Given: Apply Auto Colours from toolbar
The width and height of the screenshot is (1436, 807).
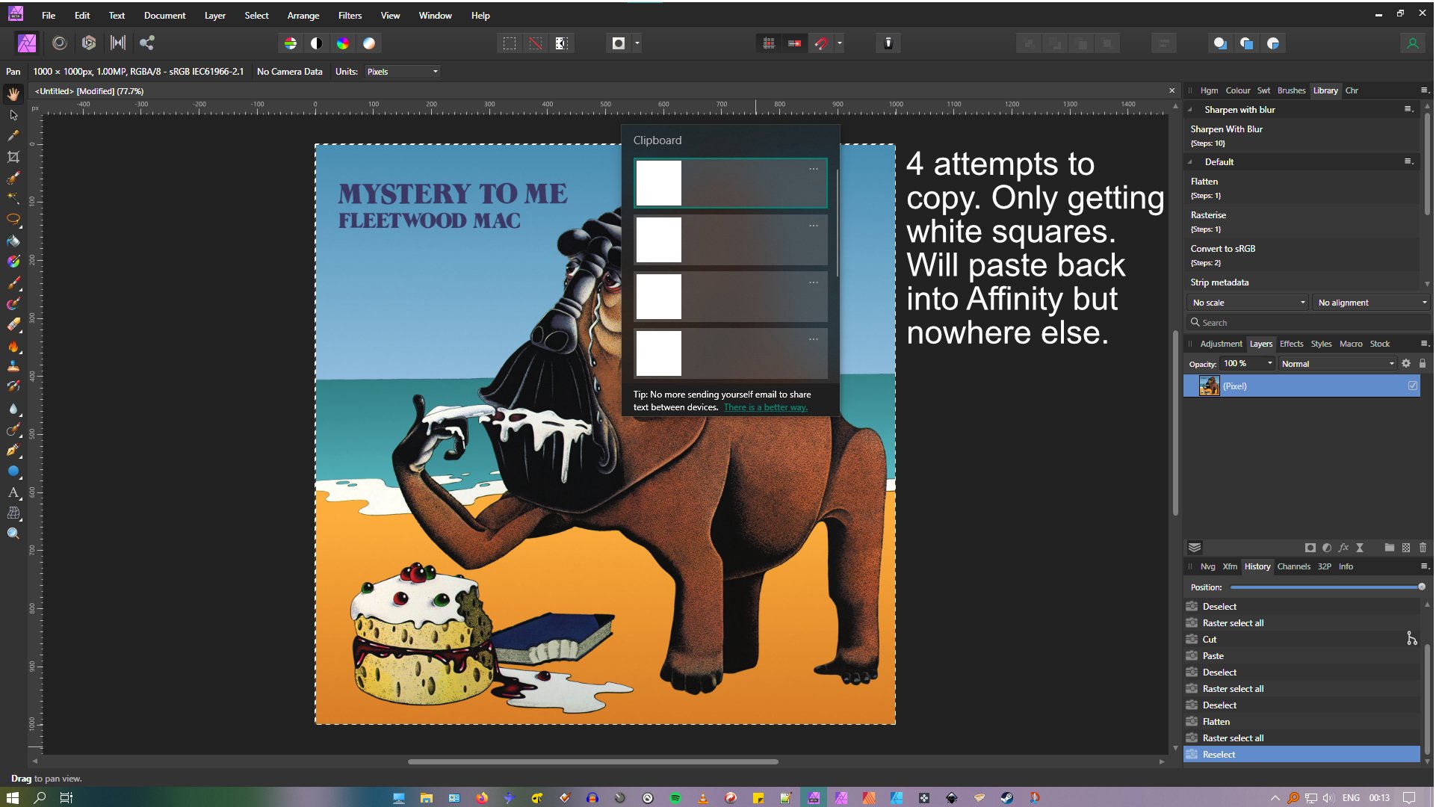Looking at the screenshot, I should coord(343,43).
